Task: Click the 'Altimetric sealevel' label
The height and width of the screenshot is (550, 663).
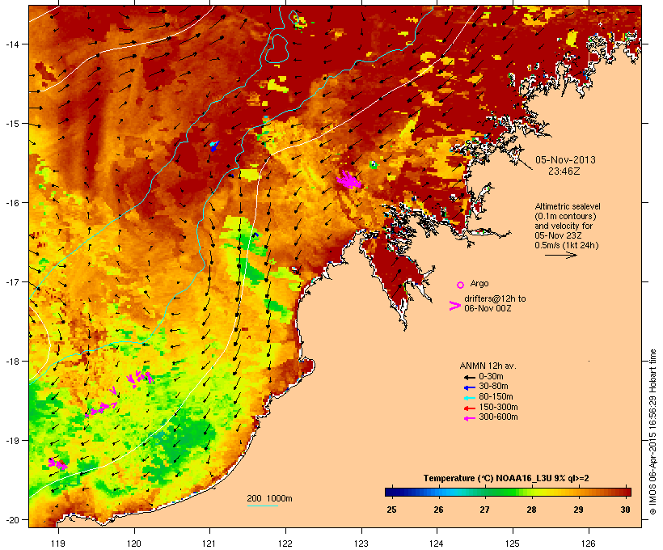Action: (x=568, y=206)
